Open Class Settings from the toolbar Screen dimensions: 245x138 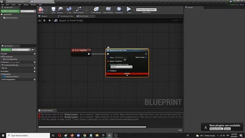[96, 9]
